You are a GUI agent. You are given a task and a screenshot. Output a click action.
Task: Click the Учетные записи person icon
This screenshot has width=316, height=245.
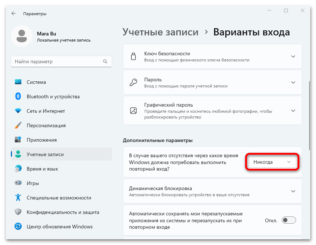point(18,154)
